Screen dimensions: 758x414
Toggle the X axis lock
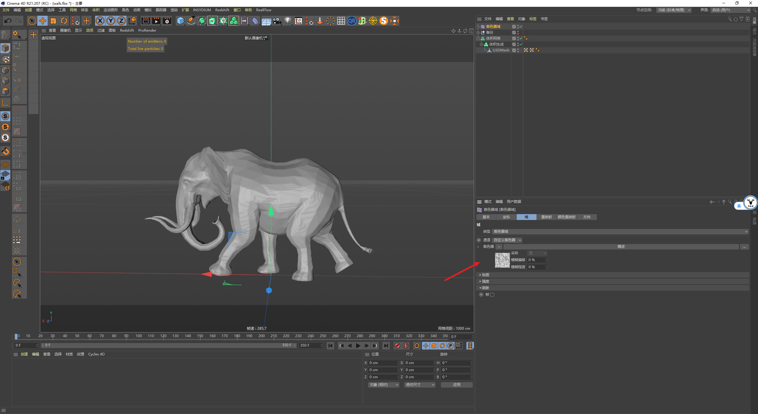click(100, 21)
